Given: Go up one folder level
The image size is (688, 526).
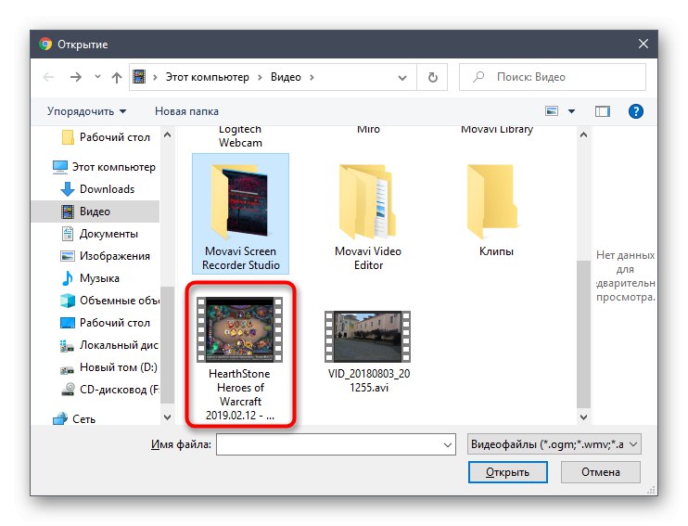Looking at the screenshot, I should tap(116, 77).
